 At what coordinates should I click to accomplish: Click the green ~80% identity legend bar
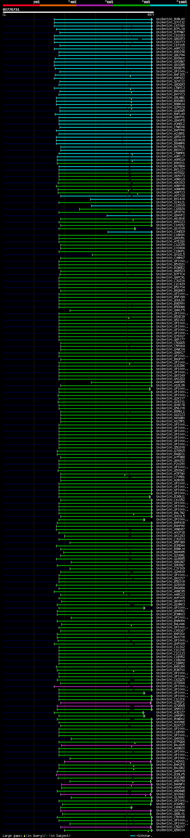(x=132, y=5)
